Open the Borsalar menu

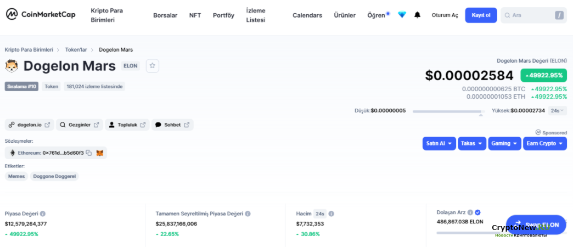165,15
